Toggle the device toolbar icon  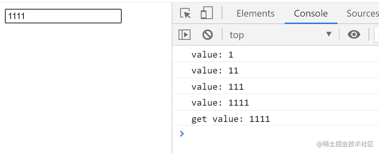click(x=206, y=13)
